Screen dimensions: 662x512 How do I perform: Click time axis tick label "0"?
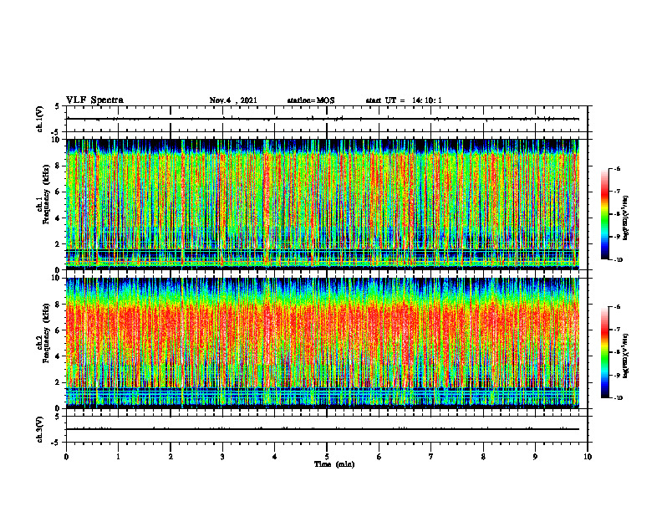pos(66,457)
